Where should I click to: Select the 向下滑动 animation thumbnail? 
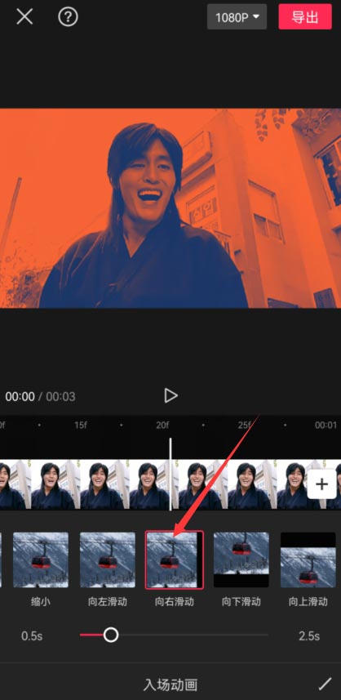(x=241, y=560)
